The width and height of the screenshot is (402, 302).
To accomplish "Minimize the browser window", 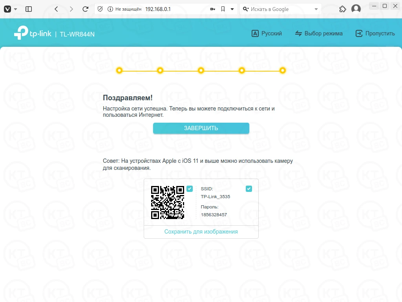I will (374, 6).
